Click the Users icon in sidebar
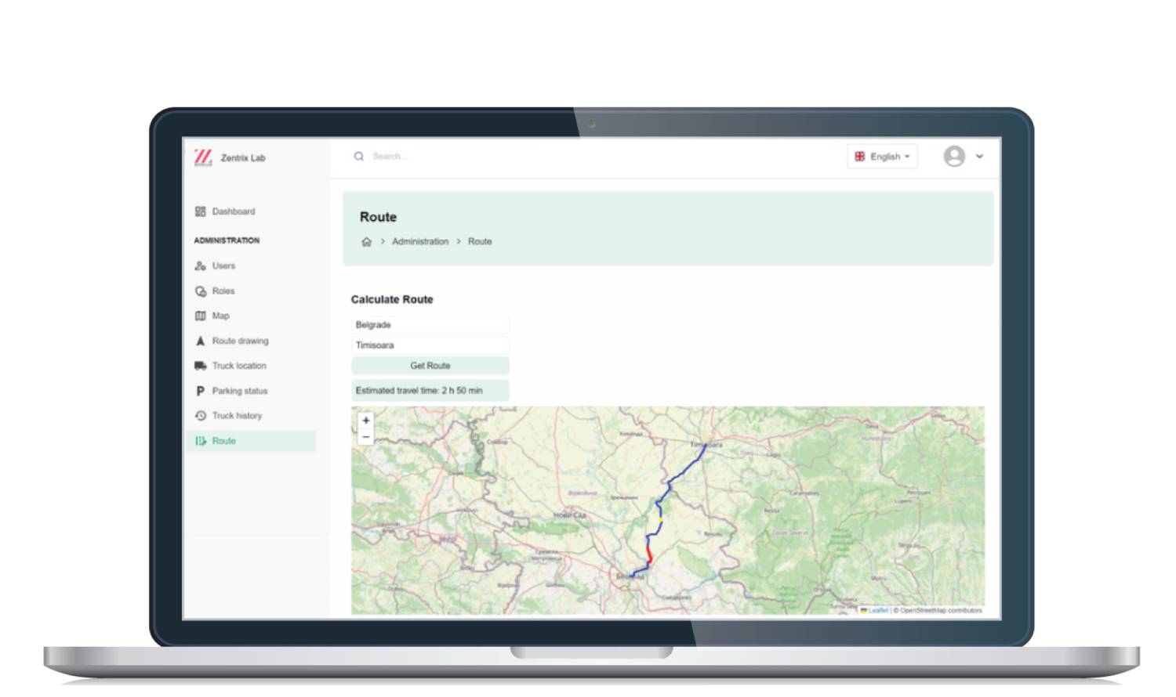This screenshot has width=1176, height=697. coord(200,266)
